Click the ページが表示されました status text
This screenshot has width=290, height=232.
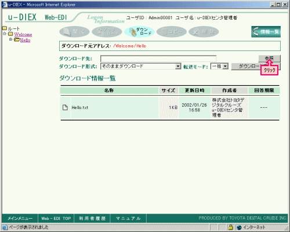[x=28, y=227]
